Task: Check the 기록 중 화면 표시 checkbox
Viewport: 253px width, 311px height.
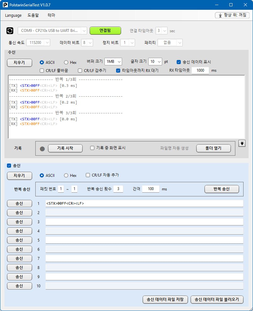Action: point(92,148)
